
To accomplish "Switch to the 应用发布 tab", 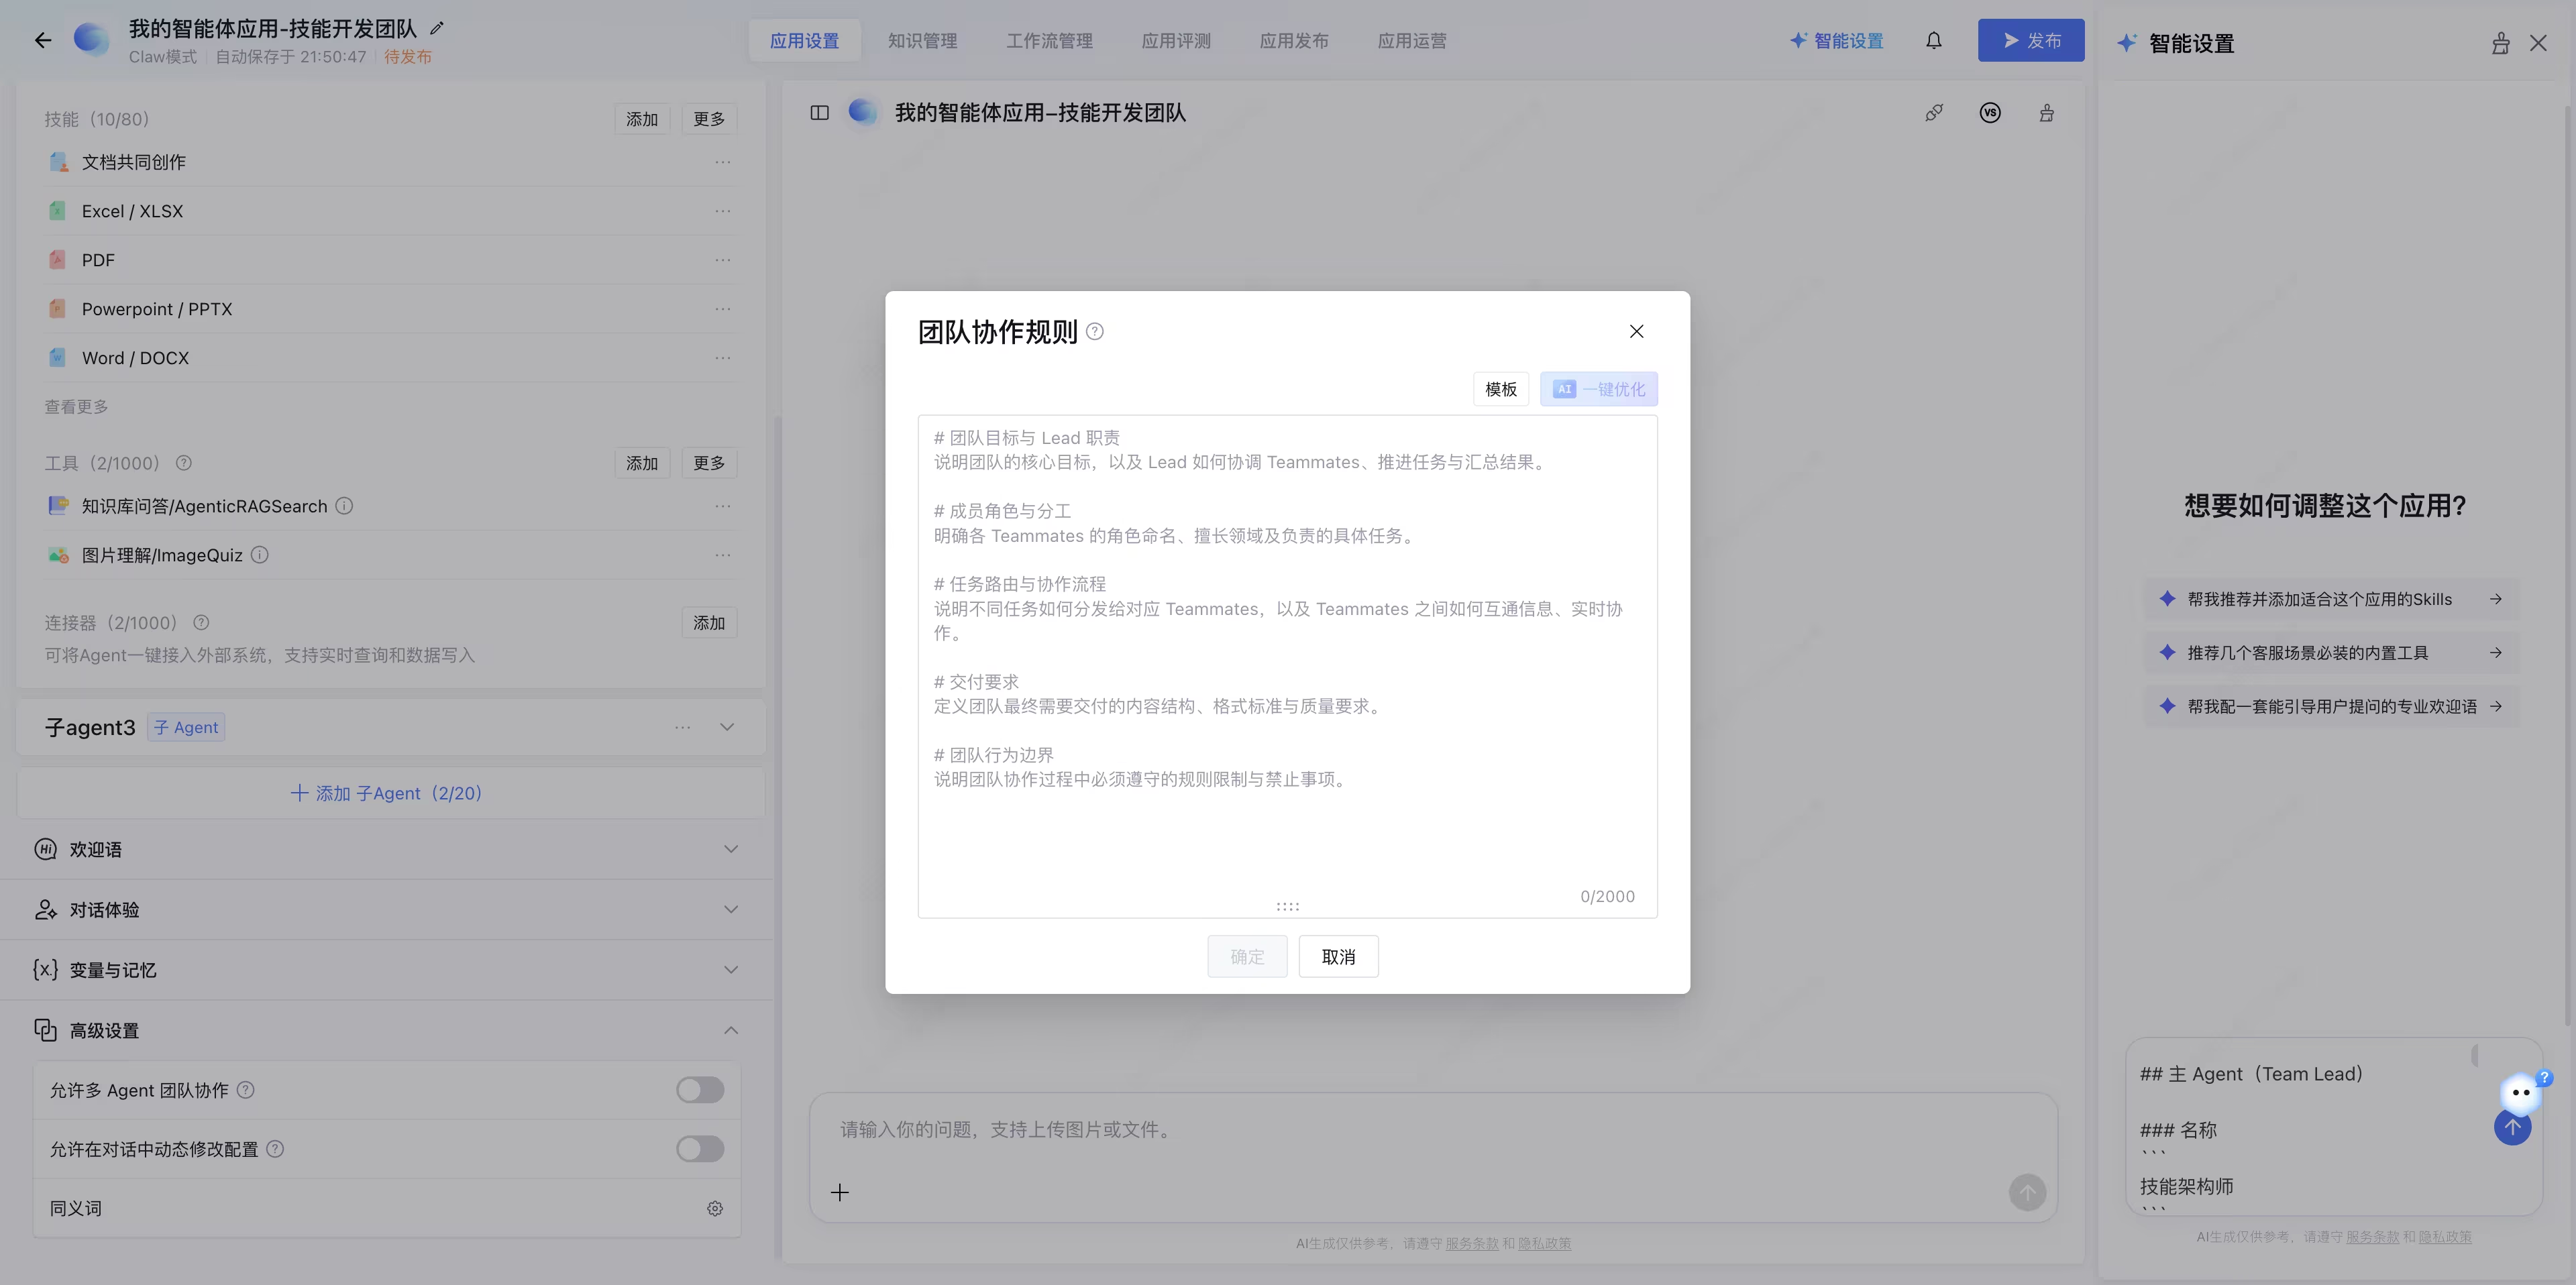I will [x=1294, y=41].
